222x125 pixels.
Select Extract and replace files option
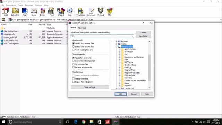tap(73, 43)
